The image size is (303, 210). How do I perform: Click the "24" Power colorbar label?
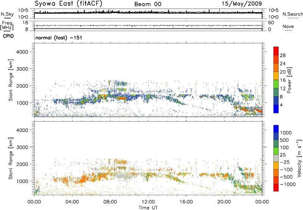(x=283, y=64)
